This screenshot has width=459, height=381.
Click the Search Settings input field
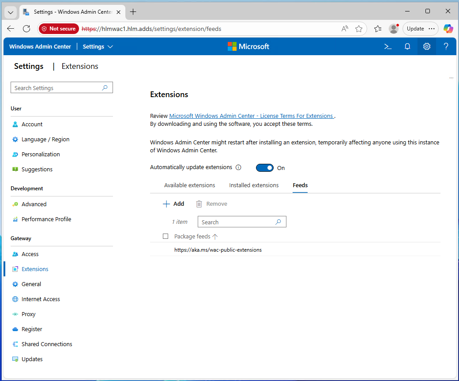point(57,88)
